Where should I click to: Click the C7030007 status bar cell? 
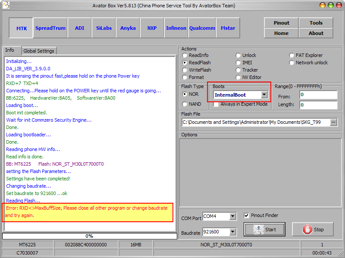pyautogui.click(x=27, y=253)
